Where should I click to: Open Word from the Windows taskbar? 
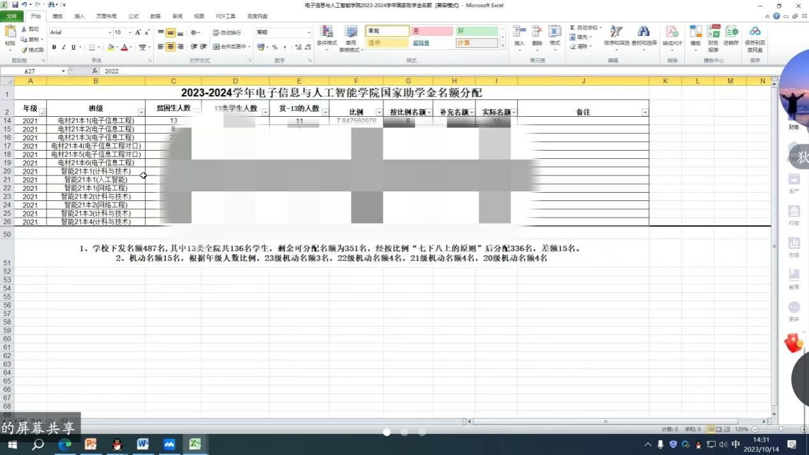coord(143,444)
